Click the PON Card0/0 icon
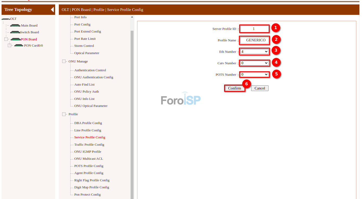This screenshot has height=199, width=362. click(x=18, y=45)
